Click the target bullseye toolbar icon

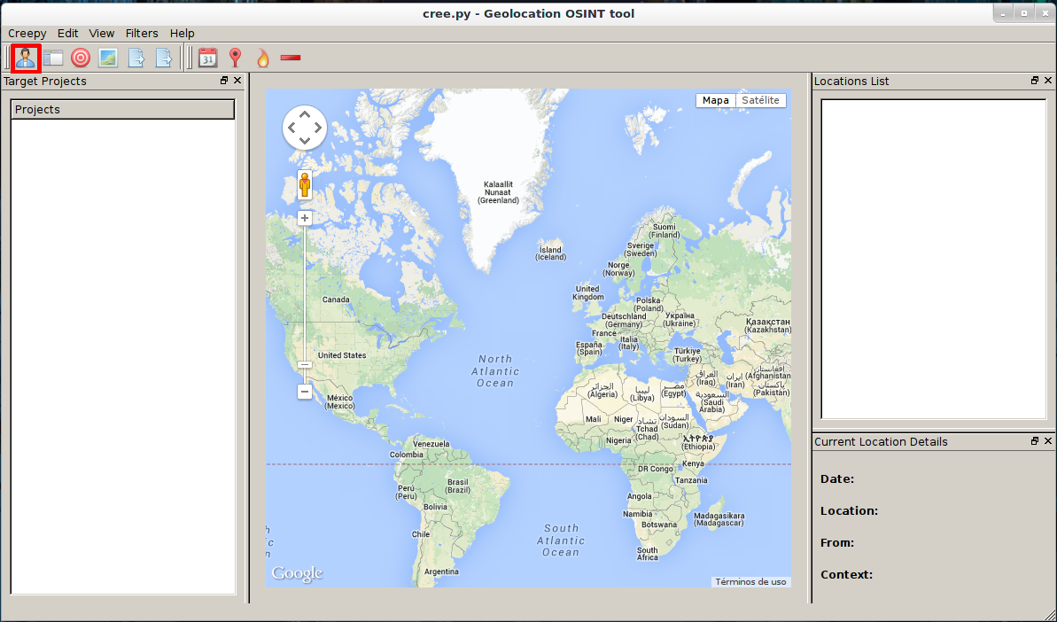pos(81,58)
